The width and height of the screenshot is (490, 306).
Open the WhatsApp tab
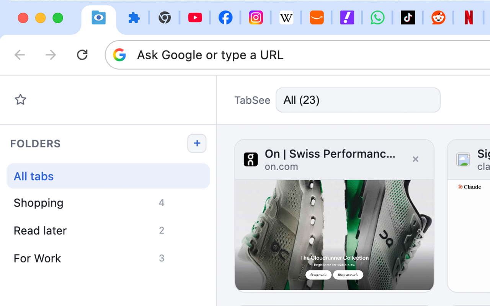(x=377, y=18)
